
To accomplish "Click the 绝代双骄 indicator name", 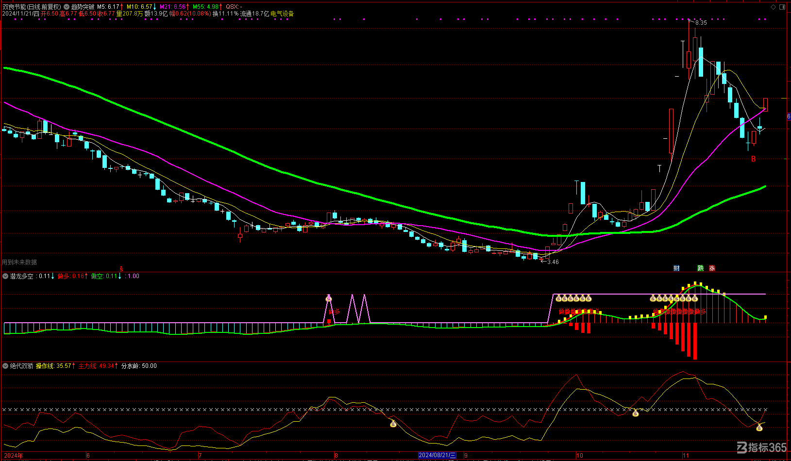I will click(x=22, y=366).
